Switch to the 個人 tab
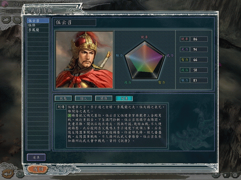 click(83, 99)
